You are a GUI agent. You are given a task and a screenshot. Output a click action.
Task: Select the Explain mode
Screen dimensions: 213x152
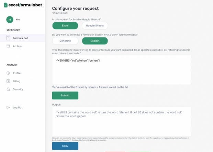[95, 41]
